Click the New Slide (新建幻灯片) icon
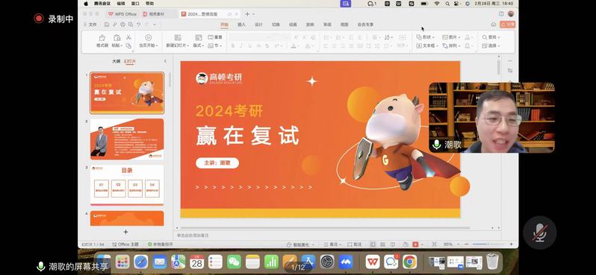Image resolution: width=596 pixels, height=275 pixels. 178,37
